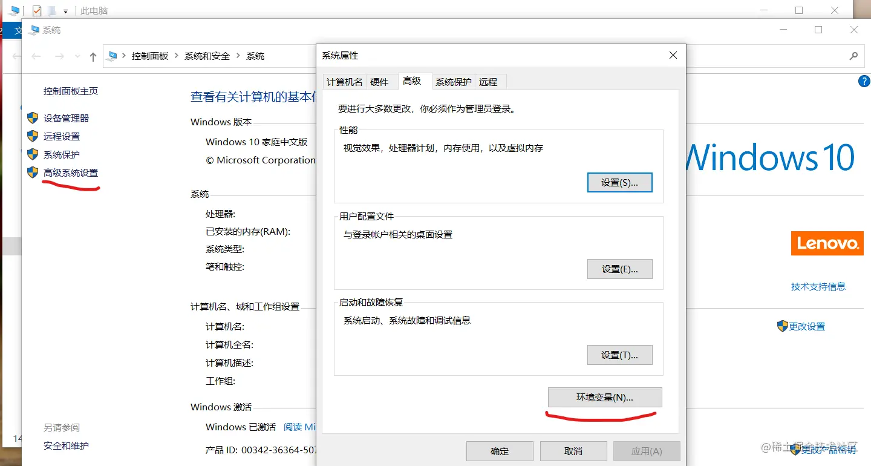
Task: Click the shield icon beside 远程设置
Action: click(33, 136)
